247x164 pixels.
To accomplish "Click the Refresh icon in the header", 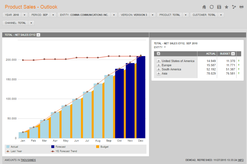I will click(x=212, y=7).
